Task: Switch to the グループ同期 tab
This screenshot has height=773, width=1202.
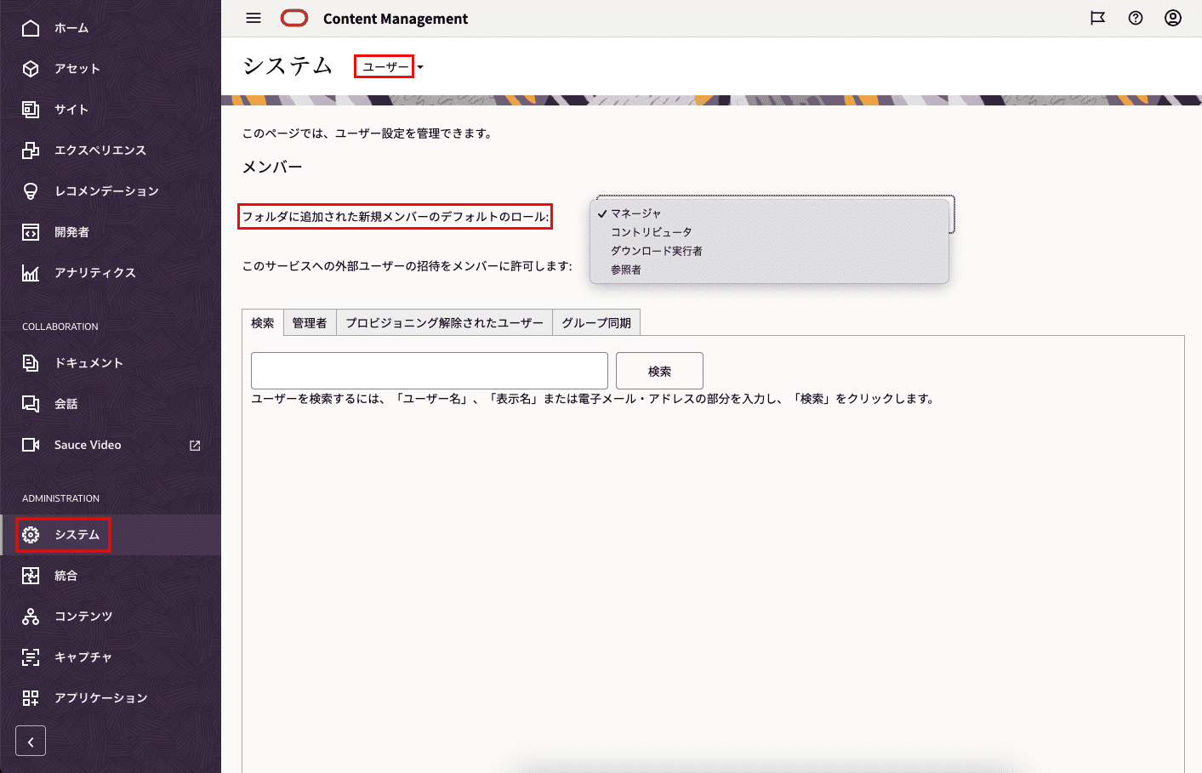Action: point(596,323)
